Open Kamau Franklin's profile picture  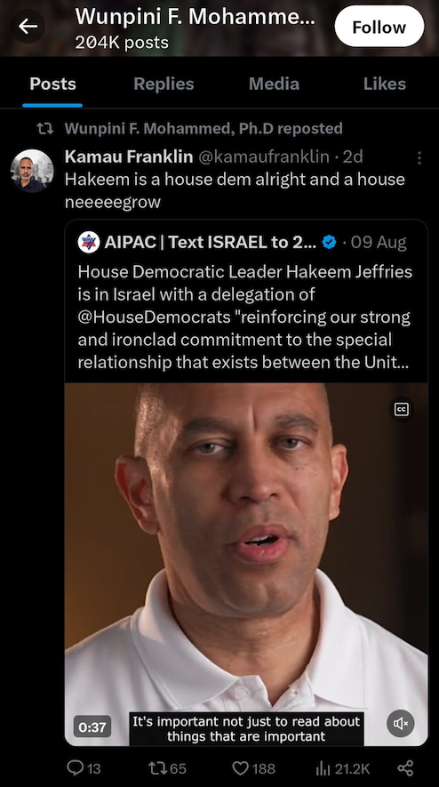pos(32,170)
